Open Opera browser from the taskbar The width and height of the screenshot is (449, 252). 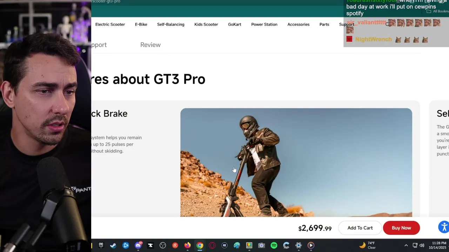coord(212,245)
